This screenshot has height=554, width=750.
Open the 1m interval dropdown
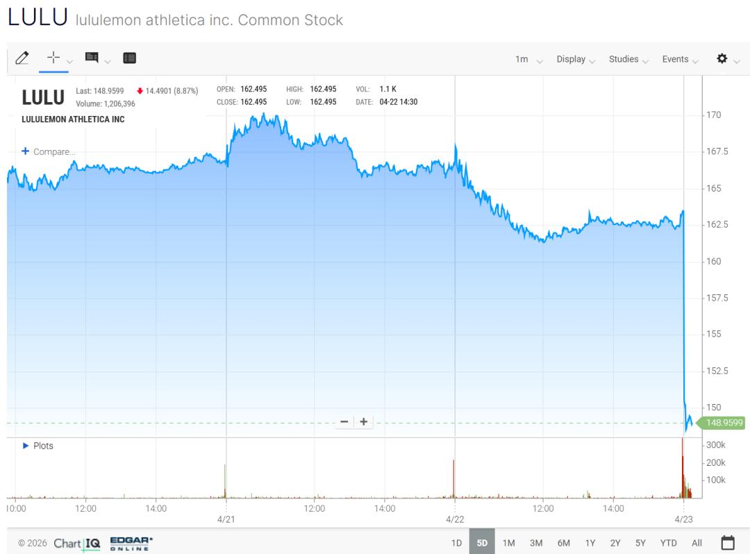click(528, 60)
